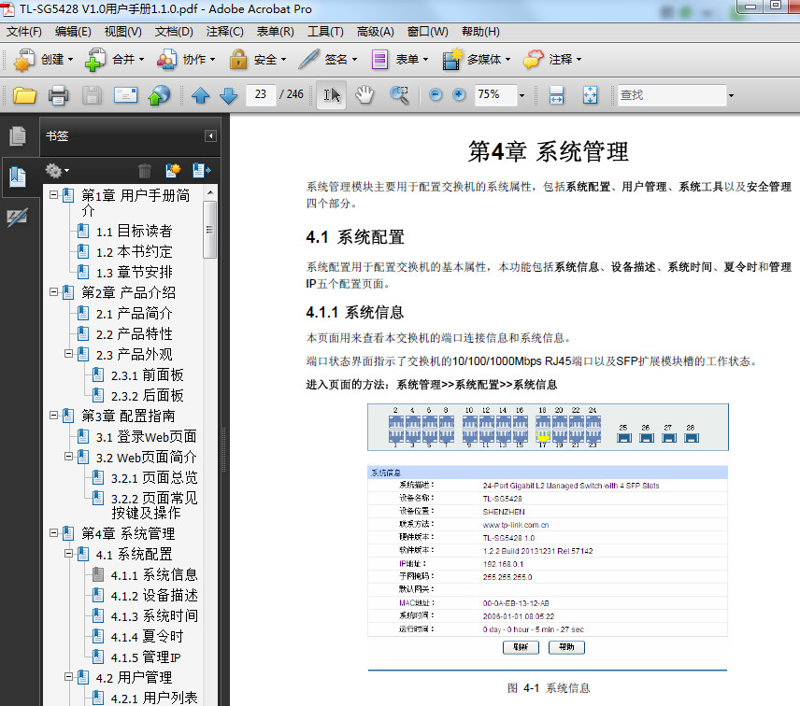Viewport: 800px width, 706px height.
Task: Open the 注释 toolbar dropdown with cloud icon
Action: point(552,59)
